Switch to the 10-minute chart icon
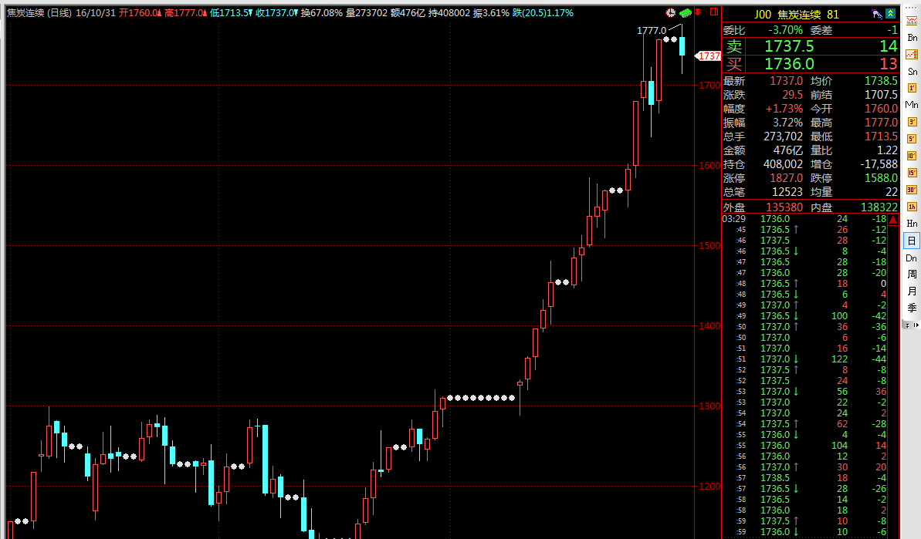This screenshot has height=539, width=921. pos(912,156)
